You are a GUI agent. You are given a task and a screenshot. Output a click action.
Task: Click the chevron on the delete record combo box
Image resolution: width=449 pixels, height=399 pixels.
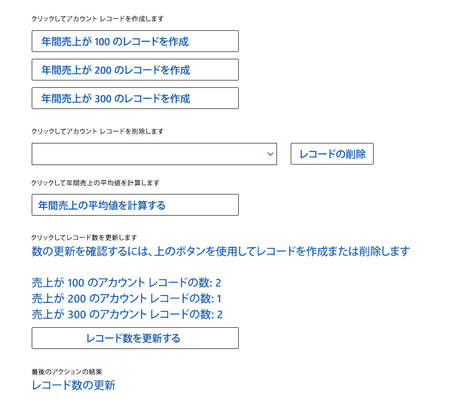270,154
